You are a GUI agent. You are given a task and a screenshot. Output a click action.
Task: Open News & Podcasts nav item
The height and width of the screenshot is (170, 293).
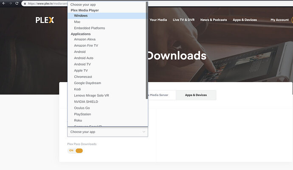tap(214, 20)
